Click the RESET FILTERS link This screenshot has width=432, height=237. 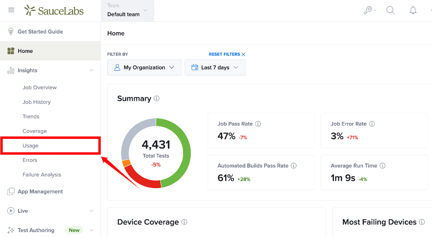[227, 55]
